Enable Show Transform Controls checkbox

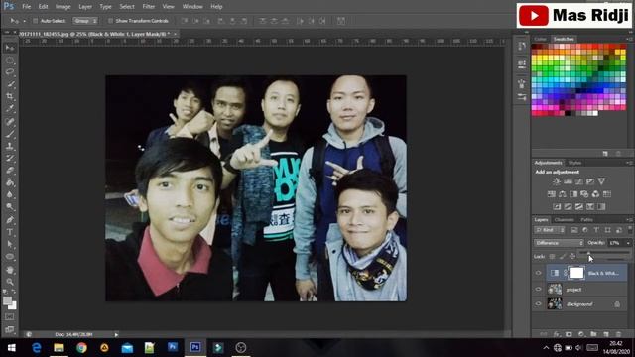click(110, 21)
